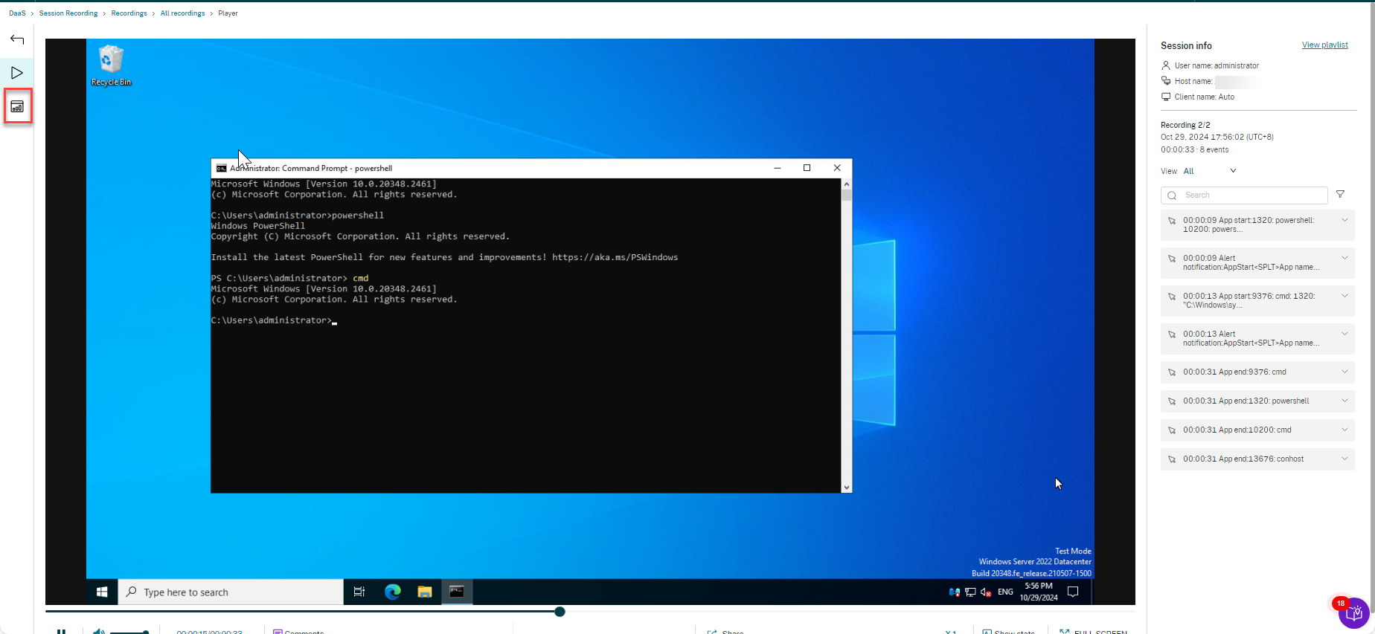
Task: Open the highlighted statistics chart icon
Action: click(x=17, y=107)
